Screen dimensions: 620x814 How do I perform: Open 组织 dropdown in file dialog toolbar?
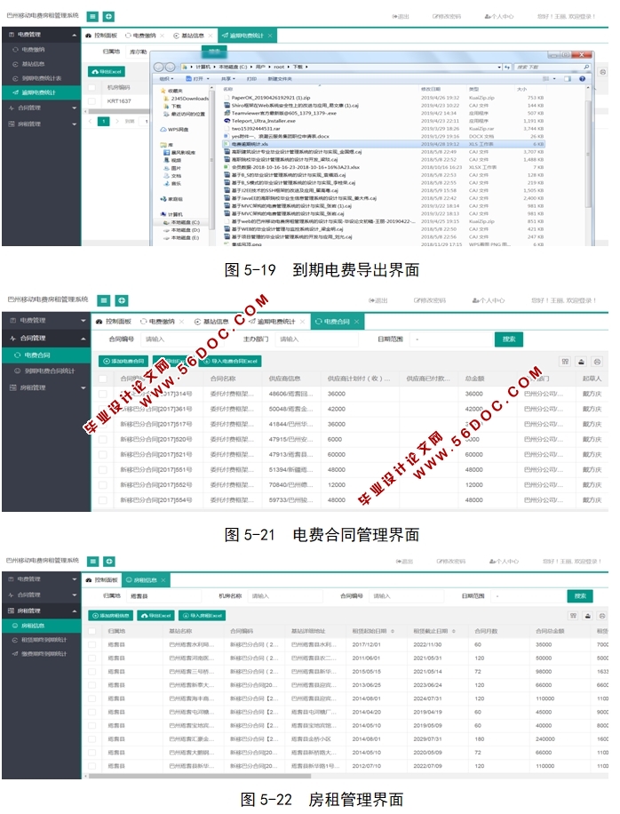pos(166,79)
